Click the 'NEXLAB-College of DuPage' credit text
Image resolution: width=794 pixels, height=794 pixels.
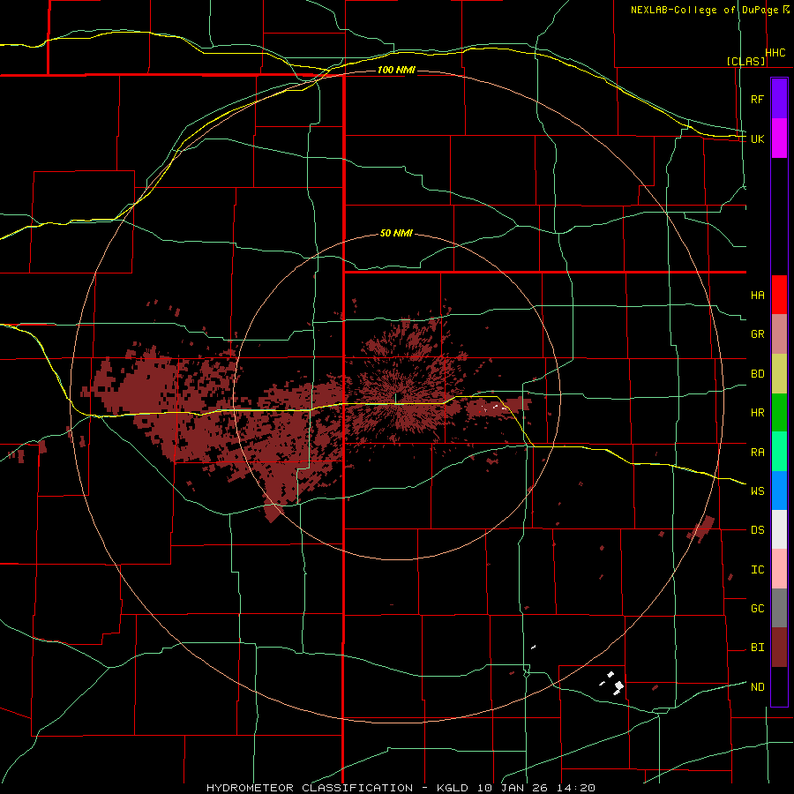point(704,10)
